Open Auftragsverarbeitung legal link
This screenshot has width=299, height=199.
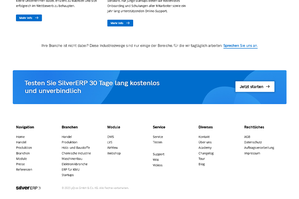coord(259,148)
